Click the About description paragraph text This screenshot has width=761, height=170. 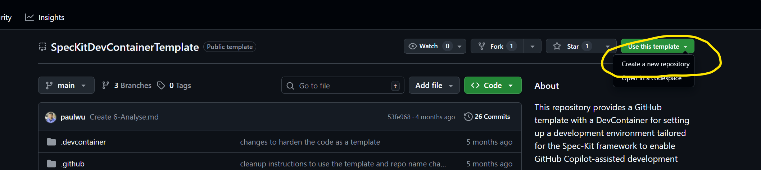click(612, 133)
